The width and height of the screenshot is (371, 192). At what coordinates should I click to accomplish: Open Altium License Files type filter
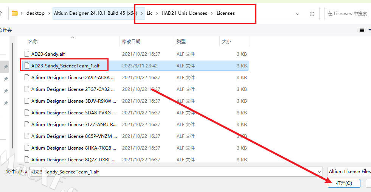(x=349, y=172)
